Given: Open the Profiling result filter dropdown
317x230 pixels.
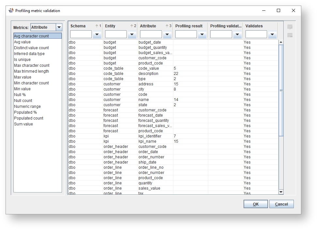Looking at the screenshot, I should (x=202, y=34).
